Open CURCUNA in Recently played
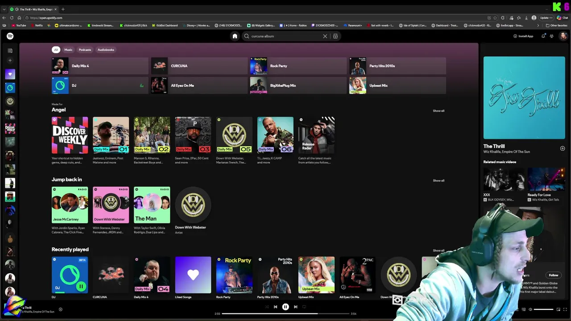The height and width of the screenshot is (321, 571). [x=111, y=275]
